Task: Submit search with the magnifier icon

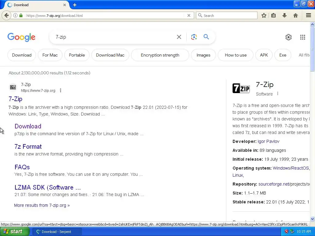Action: 206,37
